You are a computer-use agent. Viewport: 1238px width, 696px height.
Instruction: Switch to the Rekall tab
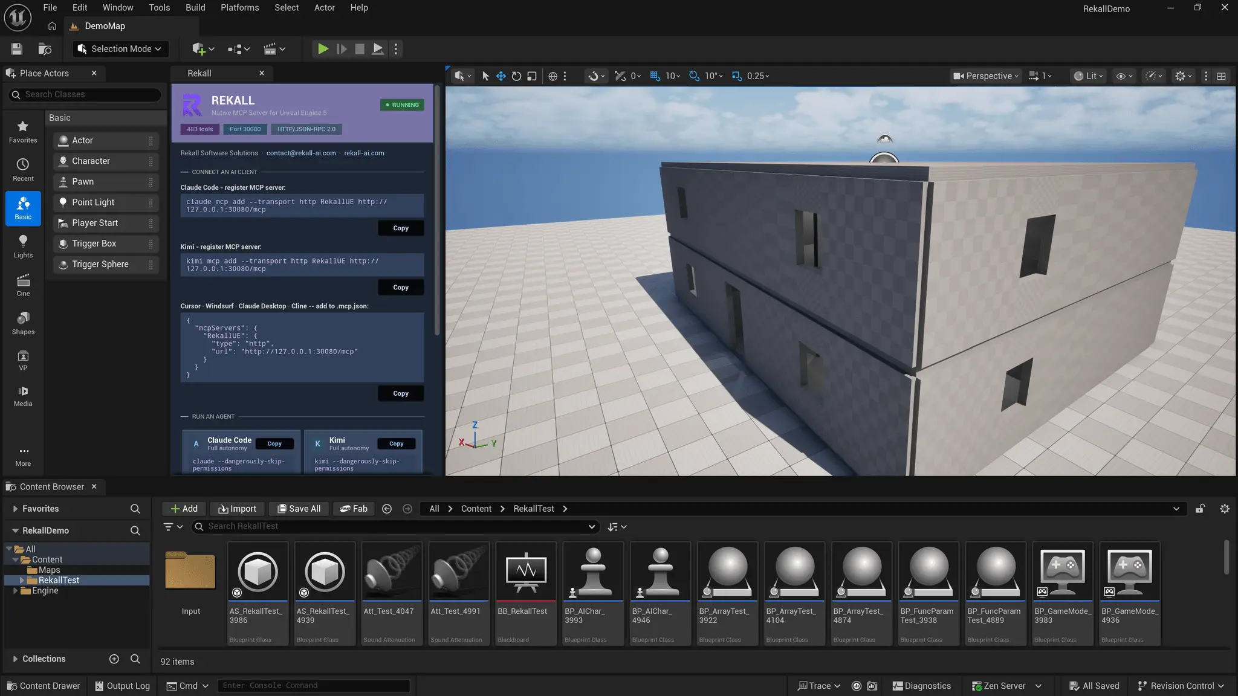point(199,73)
